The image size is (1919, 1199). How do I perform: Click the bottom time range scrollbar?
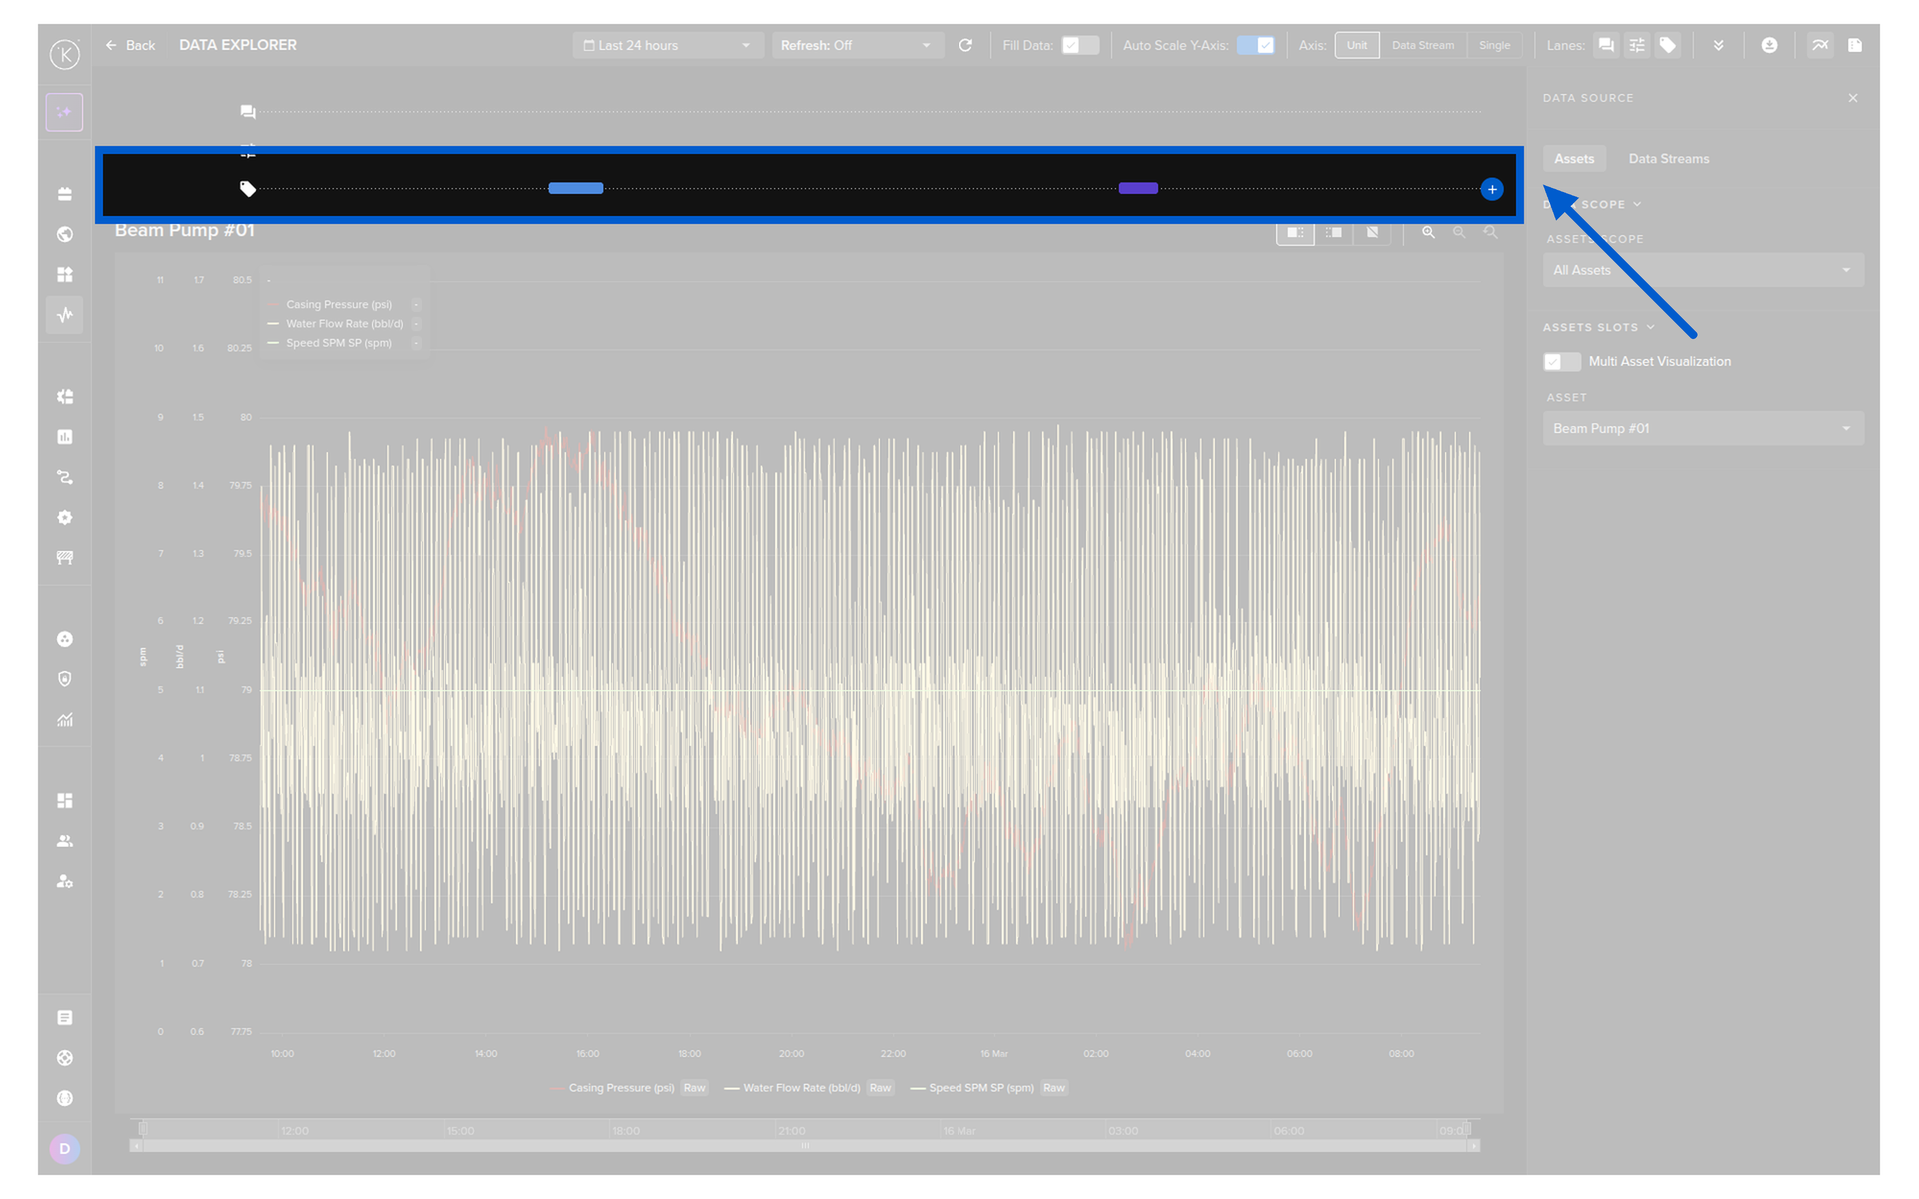click(x=805, y=1145)
